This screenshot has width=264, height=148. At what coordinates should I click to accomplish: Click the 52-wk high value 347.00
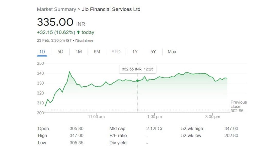pyautogui.click(x=231, y=129)
